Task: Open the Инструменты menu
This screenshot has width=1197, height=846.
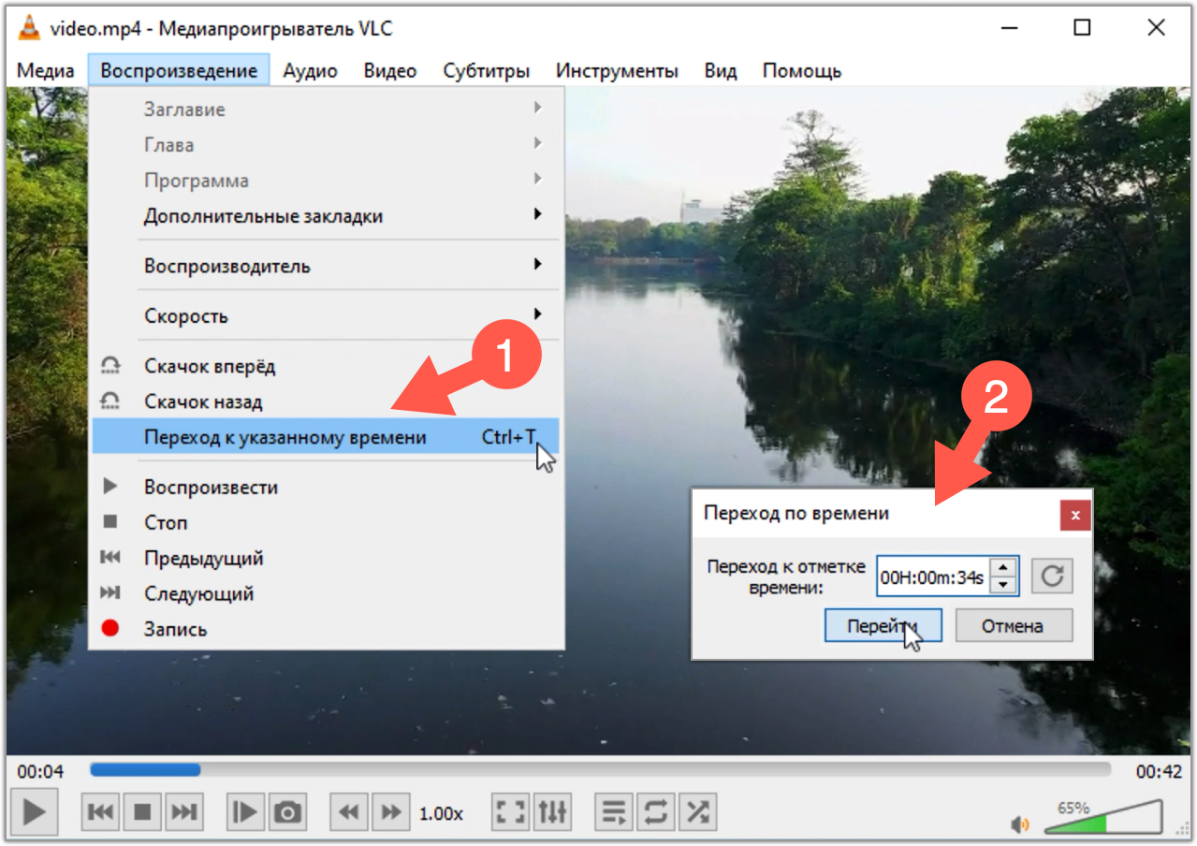Action: 616,70
